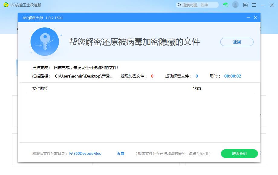278x175 pixels.
Task: Close the 360安全卫士 main window
Action: [x=271, y=5]
